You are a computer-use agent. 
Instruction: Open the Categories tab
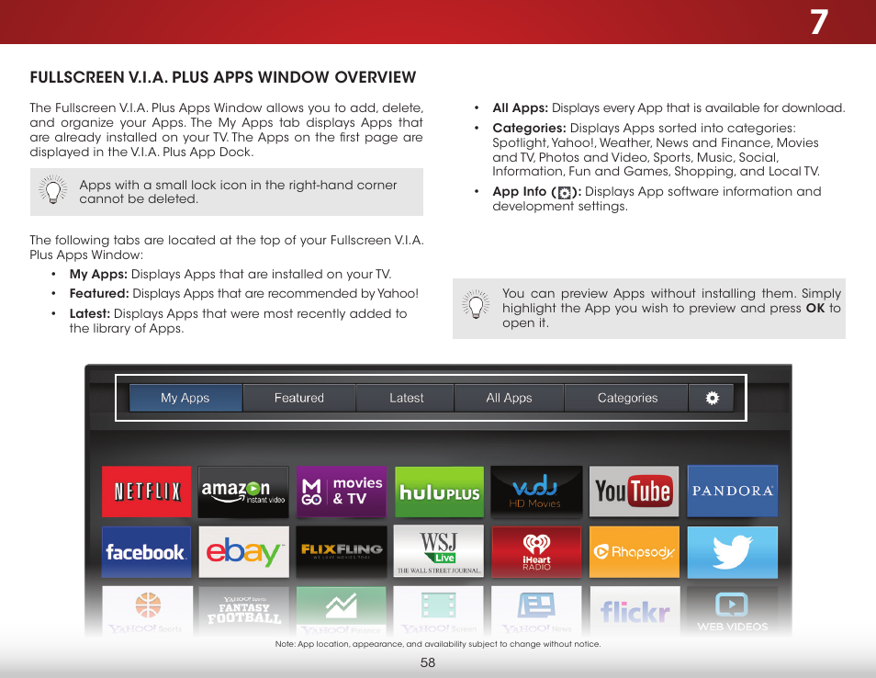tap(627, 398)
